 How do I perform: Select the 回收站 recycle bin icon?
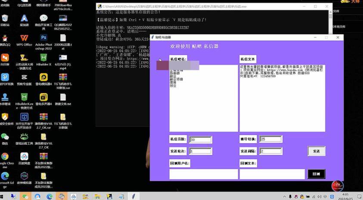[x=5, y=20]
